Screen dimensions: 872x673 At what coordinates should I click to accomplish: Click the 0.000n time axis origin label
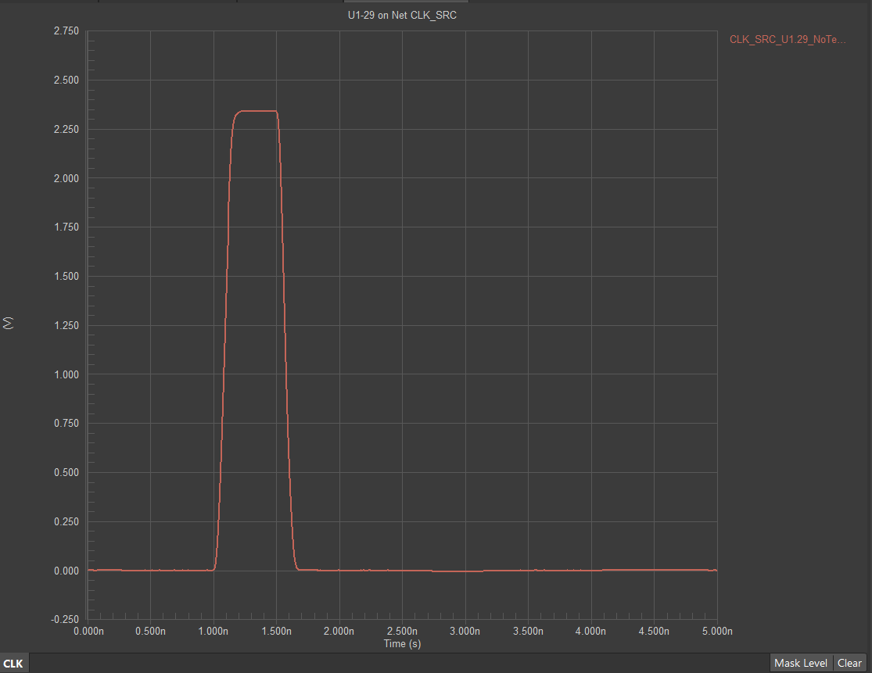[x=88, y=631]
